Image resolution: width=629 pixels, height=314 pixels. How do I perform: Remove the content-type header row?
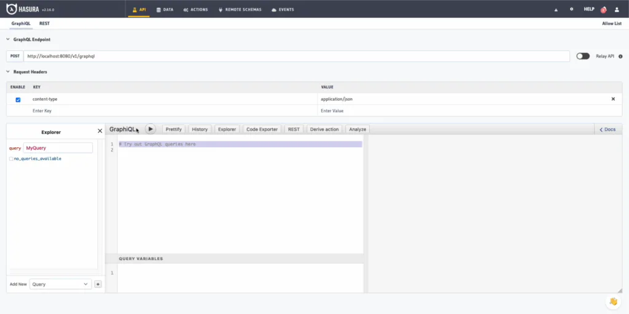coord(613,99)
